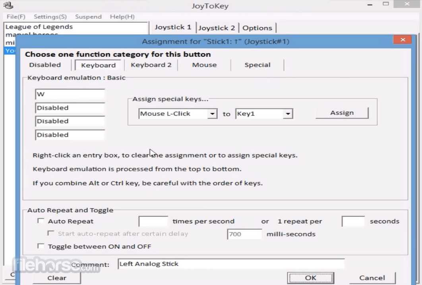Open the Options tab
Screen dimensions: 422x285
click(257, 28)
